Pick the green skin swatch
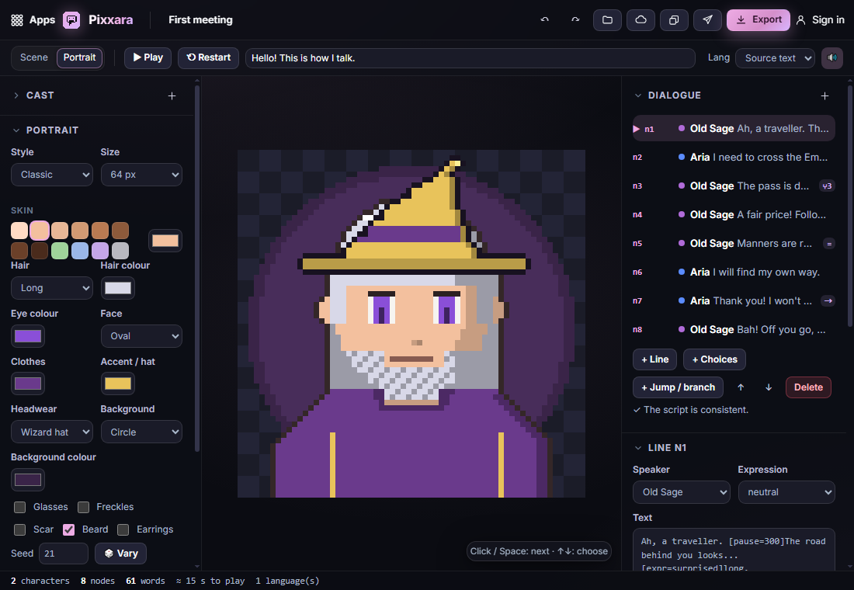Screen dimensions: 854x590 tap(60, 251)
